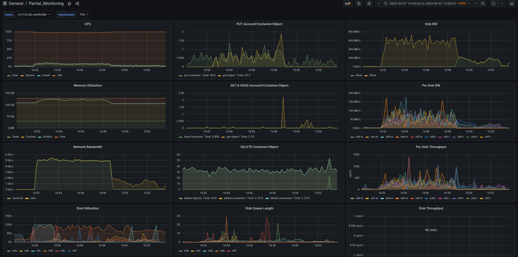The image size is (518, 257).
Task: Share the dashboard via share icon
Action: 77,4
